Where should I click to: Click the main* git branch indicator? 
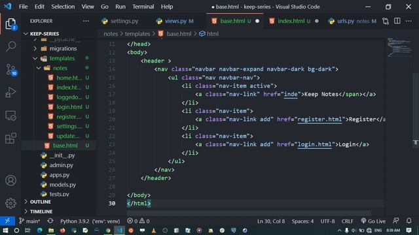tap(29, 221)
